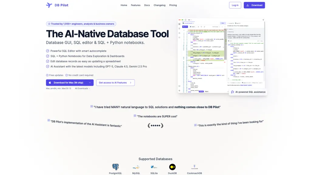Image resolution: width=311 pixels, height=175 pixels.
Task: Select the DuckDB database icon
Action: (172, 167)
